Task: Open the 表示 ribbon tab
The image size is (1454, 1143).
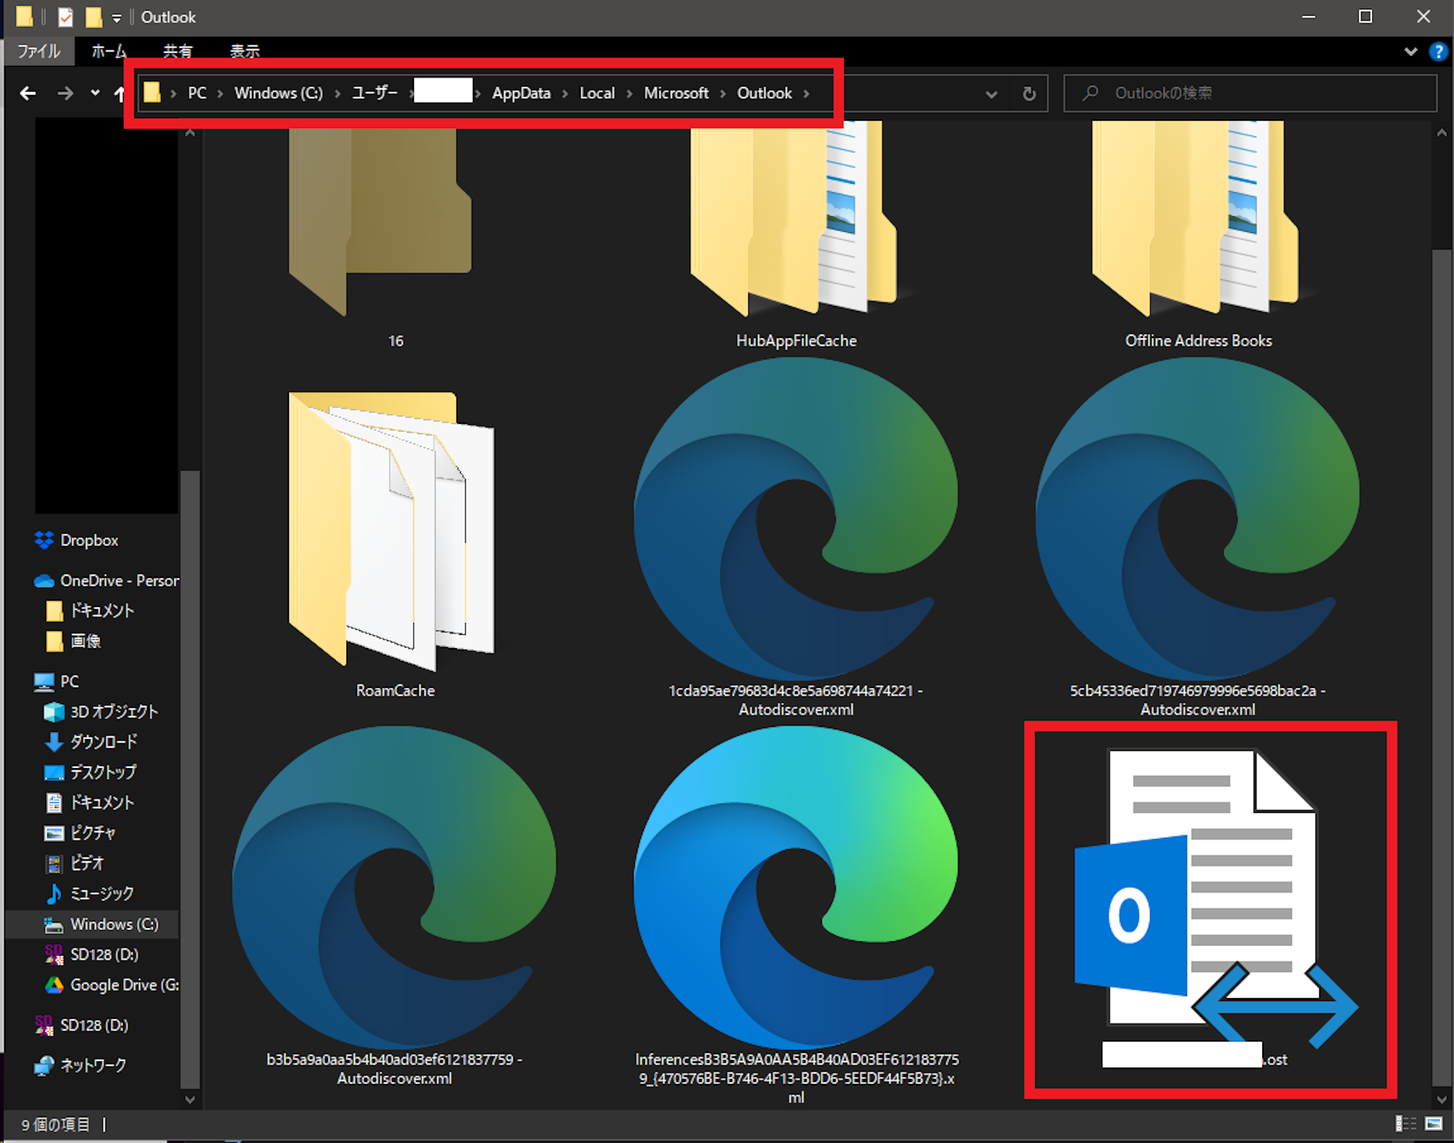Action: [244, 51]
